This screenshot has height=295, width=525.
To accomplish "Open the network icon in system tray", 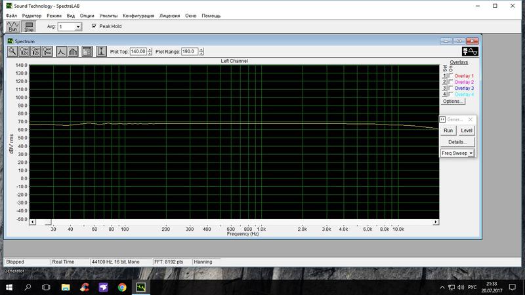I will click(451, 287).
